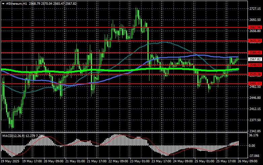
Task: Click the 25 May 17:00 time label
Action: click(226, 161)
